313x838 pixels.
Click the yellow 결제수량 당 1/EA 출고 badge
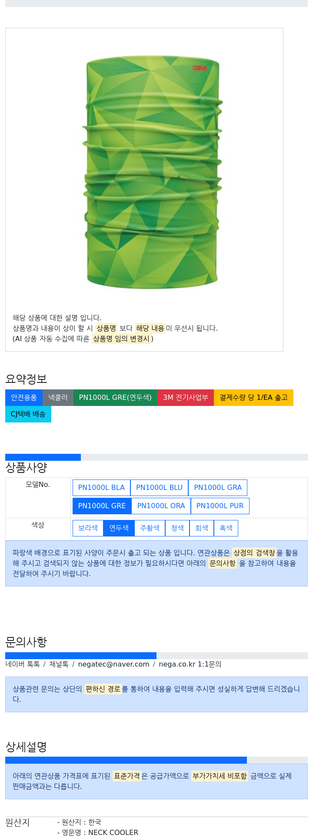click(253, 398)
